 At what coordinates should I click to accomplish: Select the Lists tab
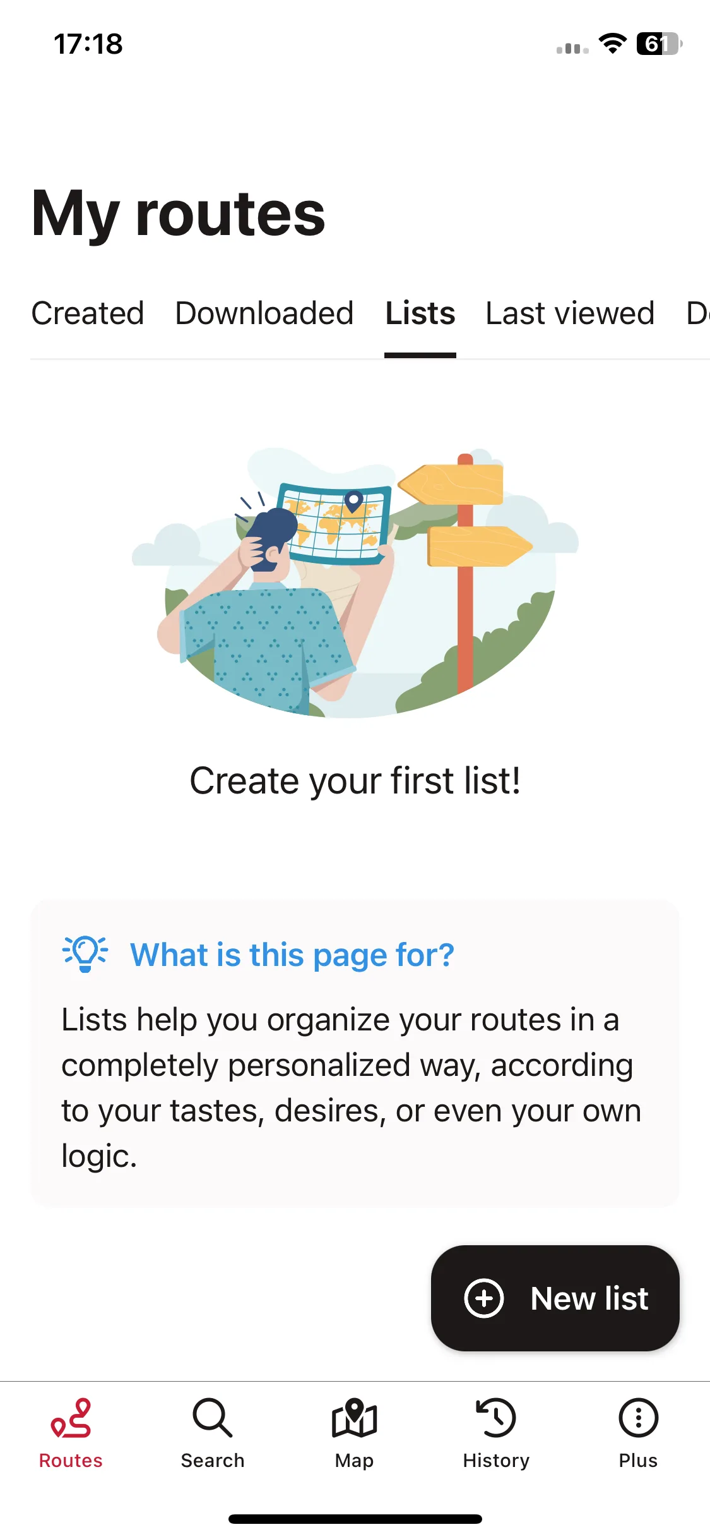tap(420, 313)
